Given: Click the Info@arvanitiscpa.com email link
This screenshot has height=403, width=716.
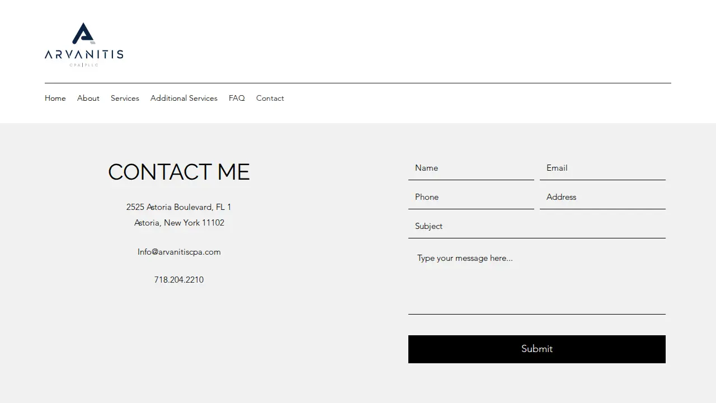Looking at the screenshot, I should (x=179, y=252).
